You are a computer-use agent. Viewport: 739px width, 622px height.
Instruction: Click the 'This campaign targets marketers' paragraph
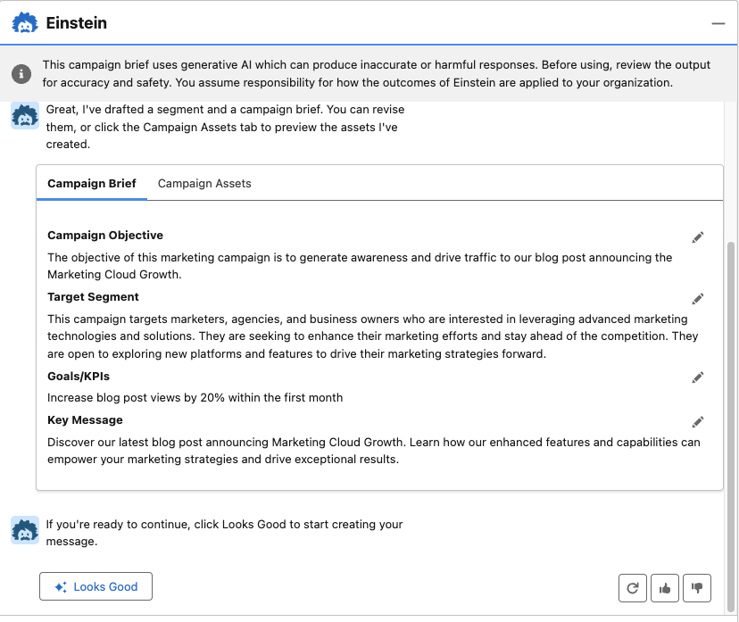[372, 336]
